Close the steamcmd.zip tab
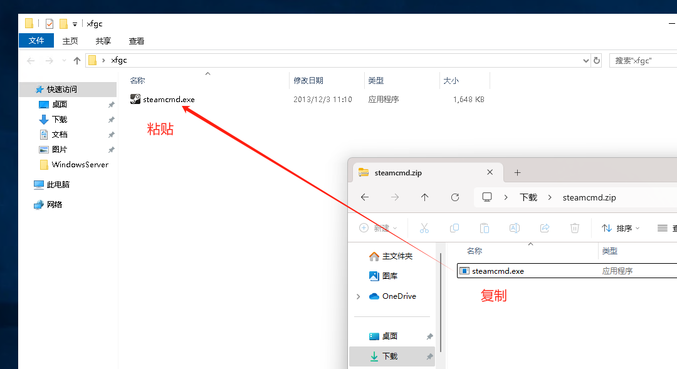 click(490, 172)
